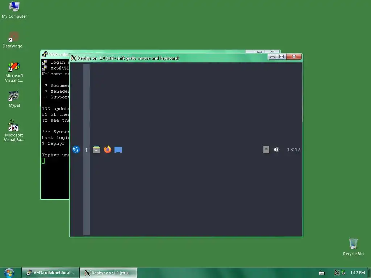Select the Recycle Bin icon
371x278 pixels.
click(x=353, y=247)
